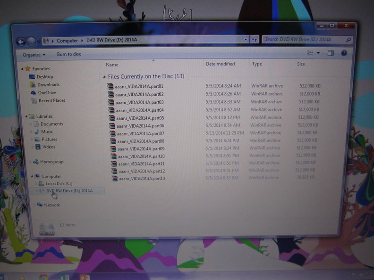Click WinRAR icon of aaanr_VIDA2014A.part01
Screen dimensions: 374x280
coord(110,86)
